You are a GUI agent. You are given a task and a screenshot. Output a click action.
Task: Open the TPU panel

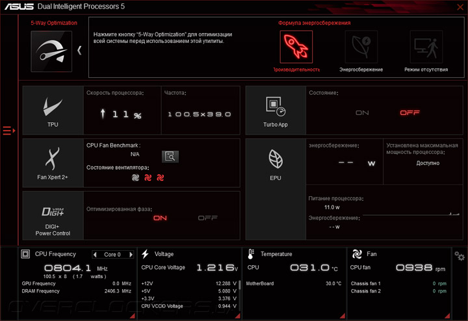coord(53,110)
